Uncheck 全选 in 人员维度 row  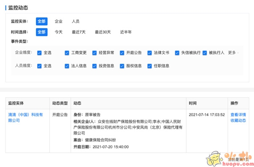coord(39,66)
